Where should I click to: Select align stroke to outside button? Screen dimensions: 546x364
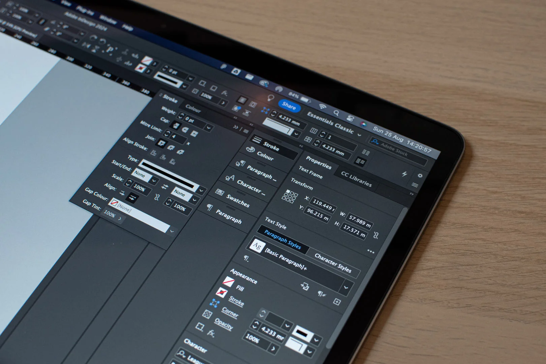[172, 162]
